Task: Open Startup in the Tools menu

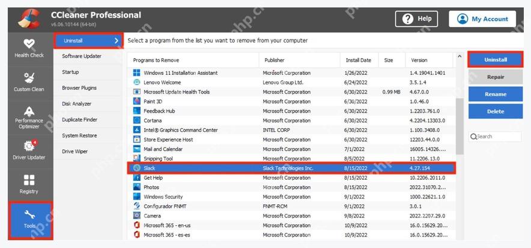Action: tap(70, 72)
